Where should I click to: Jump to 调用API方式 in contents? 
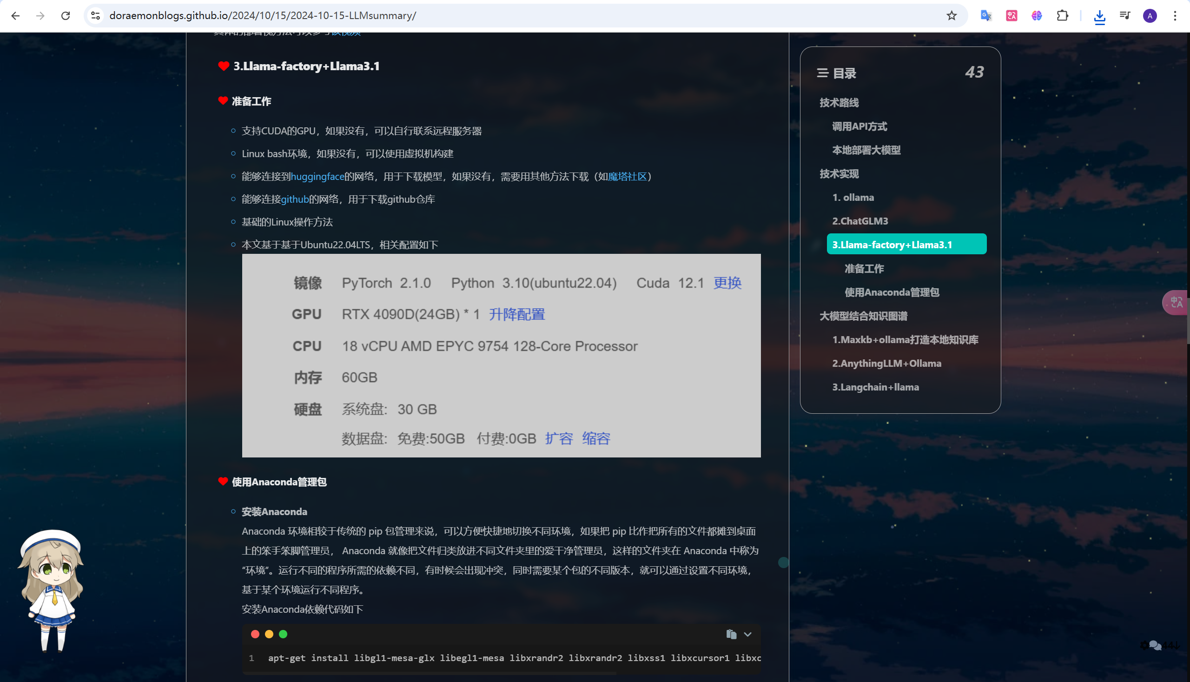click(x=859, y=126)
